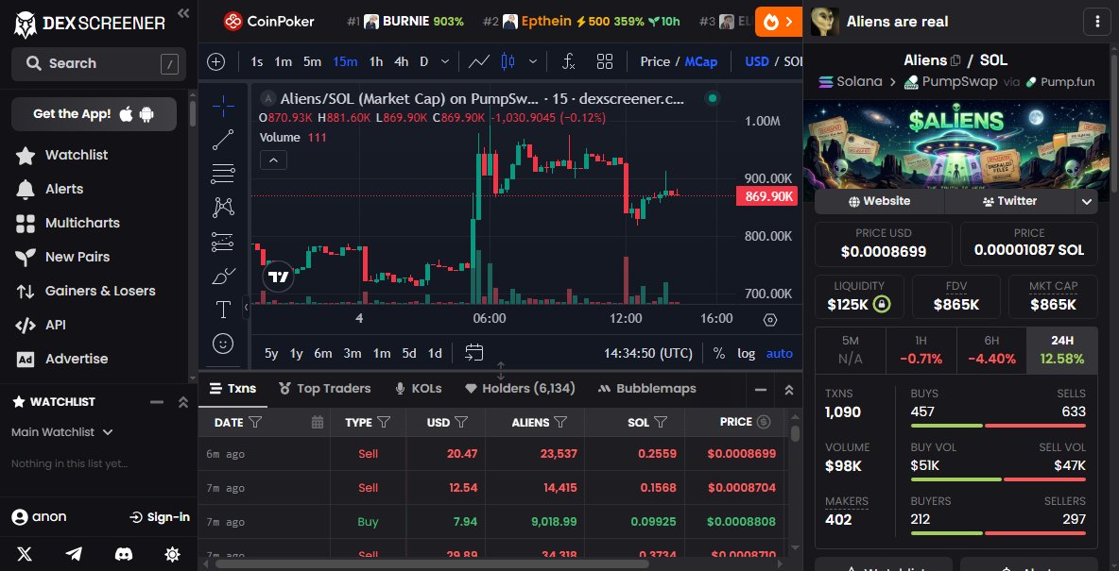
Task: Click the $ALIENS banner image
Action: (x=956, y=144)
